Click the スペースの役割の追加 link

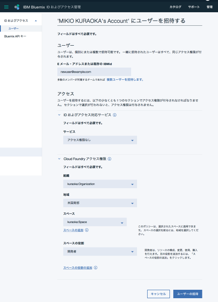pos(78,268)
